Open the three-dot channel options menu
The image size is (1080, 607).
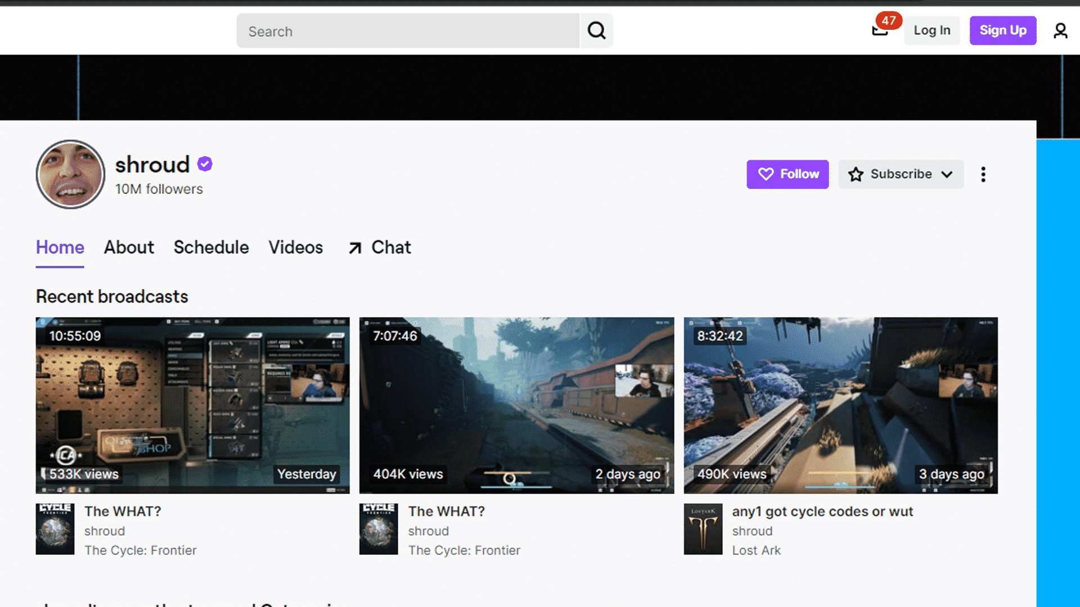983,174
